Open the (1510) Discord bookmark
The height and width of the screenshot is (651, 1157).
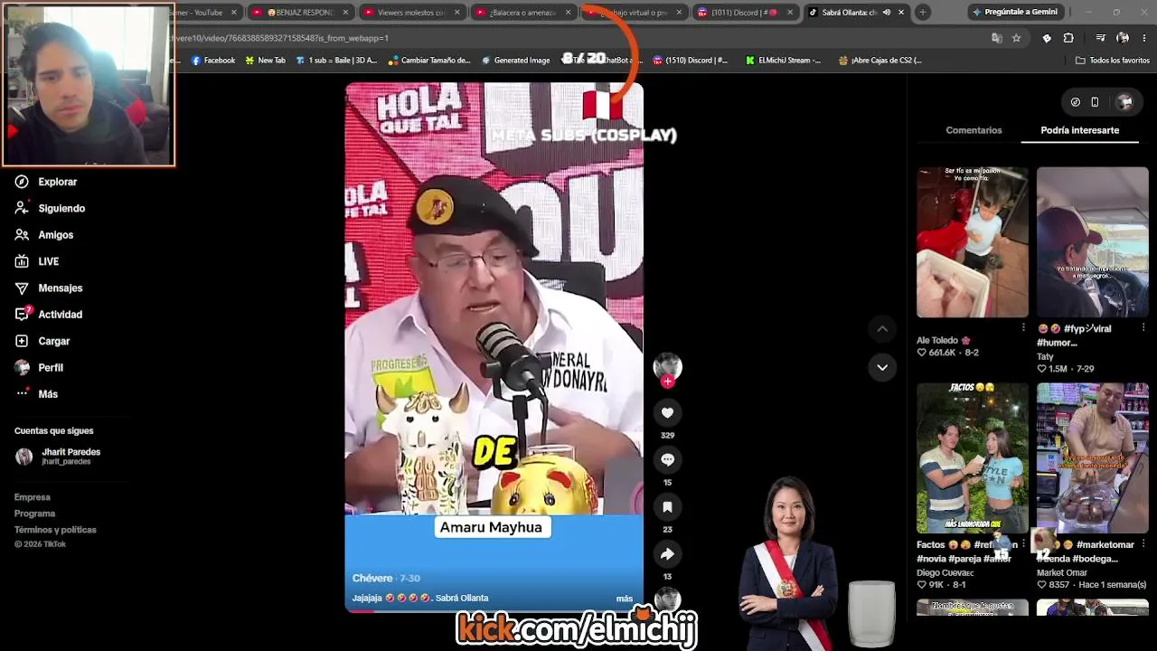(x=691, y=61)
